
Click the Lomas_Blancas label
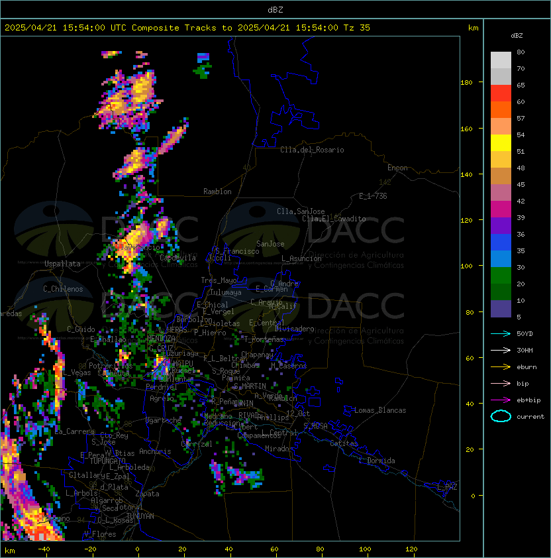(x=380, y=410)
